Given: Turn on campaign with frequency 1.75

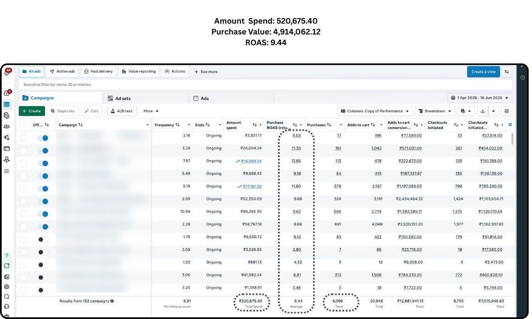Looking at the screenshot, I should pos(43,239).
